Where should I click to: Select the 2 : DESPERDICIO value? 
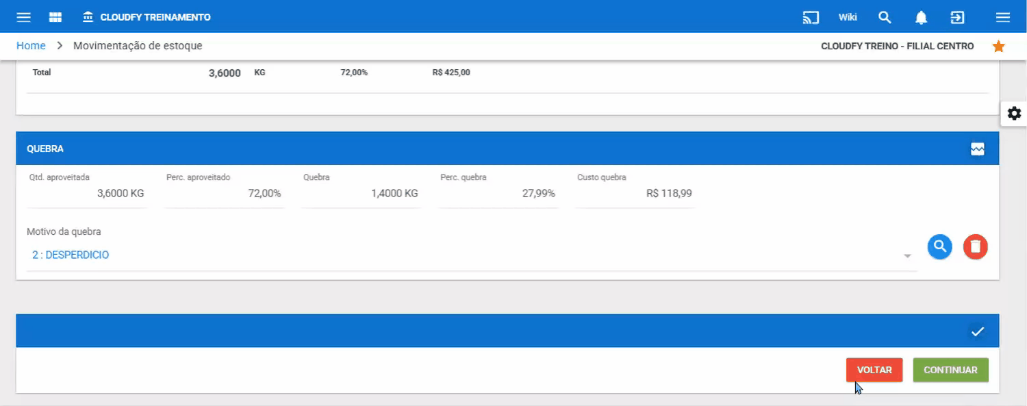pyautogui.click(x=71, y=255)
